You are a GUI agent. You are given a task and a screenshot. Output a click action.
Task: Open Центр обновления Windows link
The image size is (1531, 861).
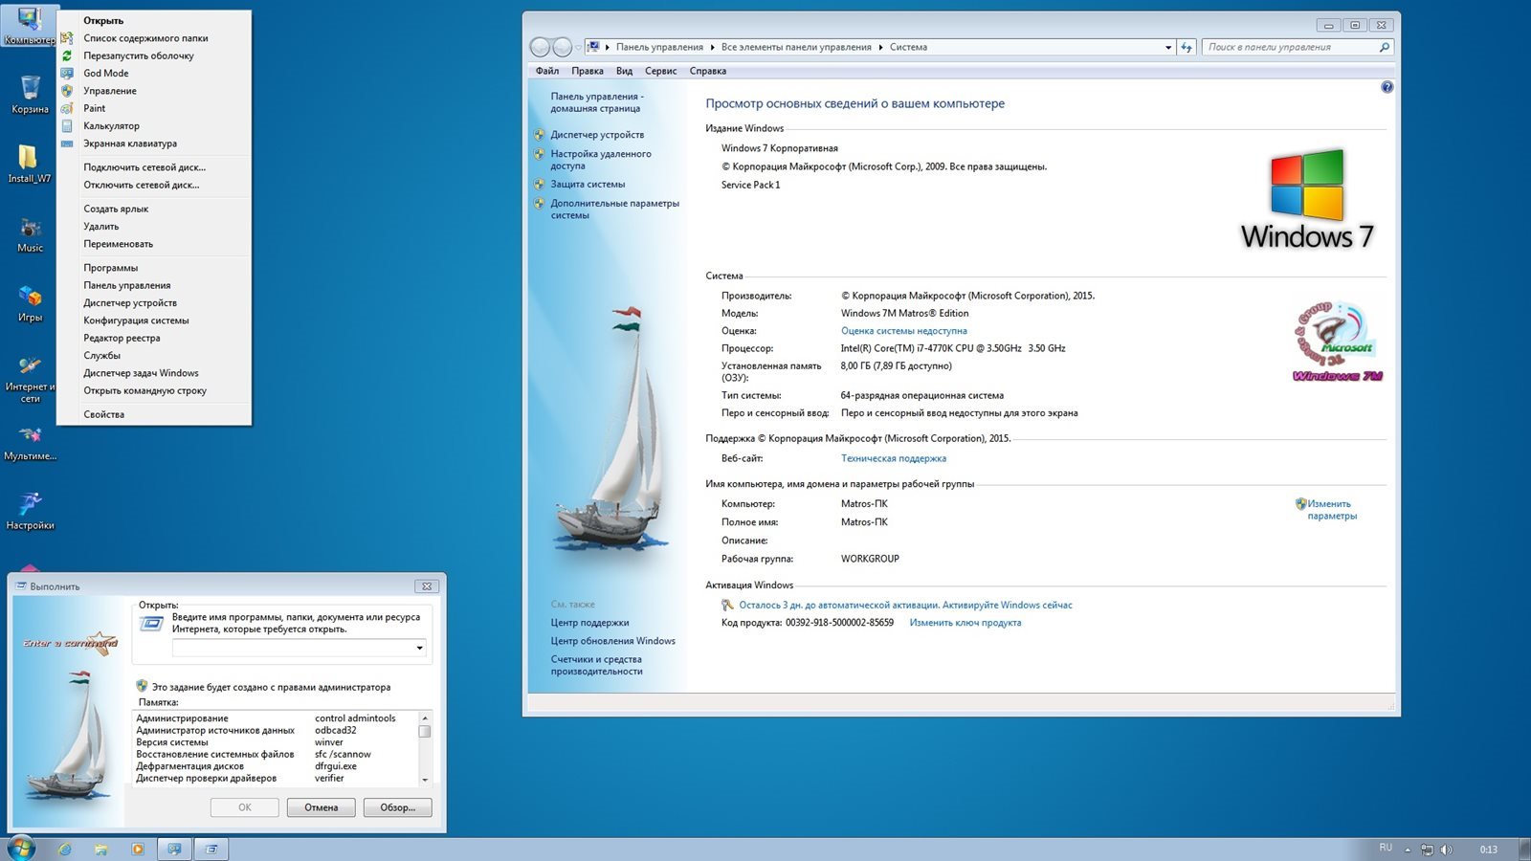click(612, 641)
